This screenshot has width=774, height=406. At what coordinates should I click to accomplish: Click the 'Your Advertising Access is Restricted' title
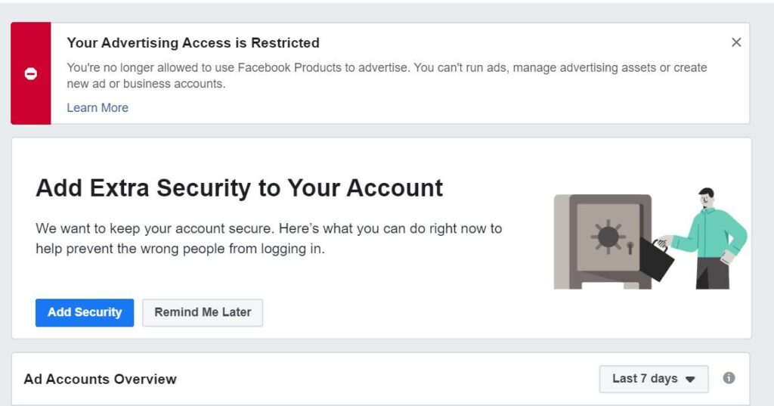tap(193, 43)
